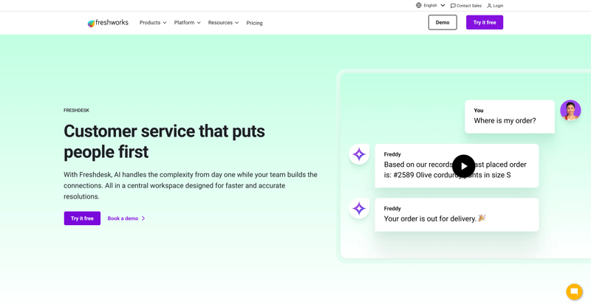This screenshot has height=307, width=591.
Task: Click Try it free below the headline
Action: 82,218
